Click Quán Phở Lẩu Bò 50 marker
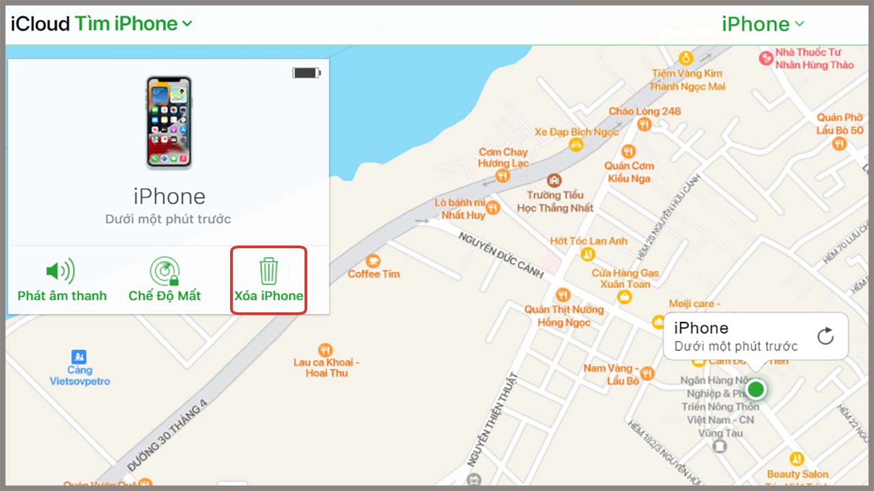This screenshot has width=874, height=491. point(840,144)
